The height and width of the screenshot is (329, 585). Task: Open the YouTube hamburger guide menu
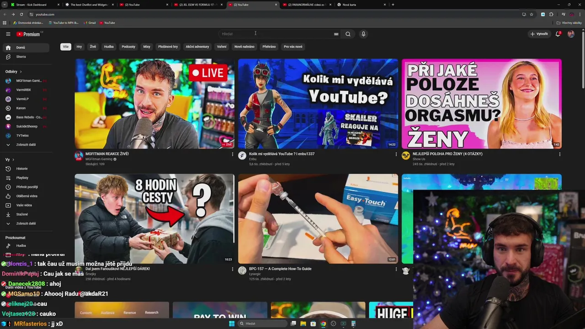click(x=8, y=34)
